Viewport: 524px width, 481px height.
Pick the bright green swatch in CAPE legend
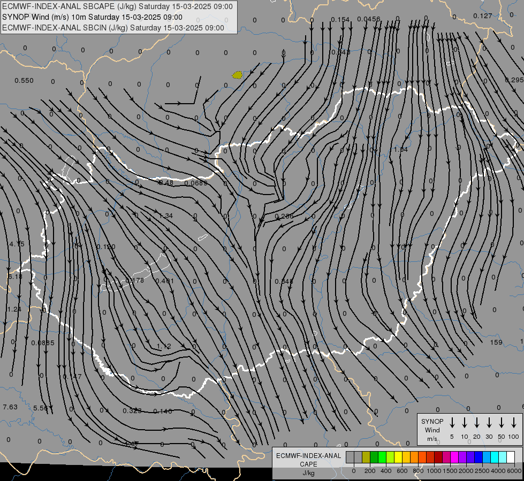click(x=382, y=457)
